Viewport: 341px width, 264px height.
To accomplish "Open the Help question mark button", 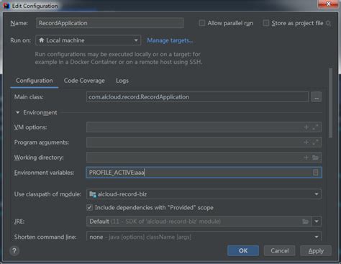I will pos(14,251).
